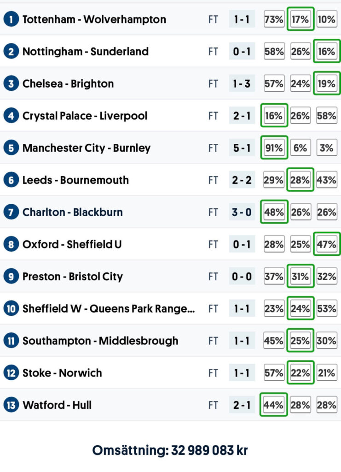Click the number 8 match badge
The image size is (341, 472).
[11, 244]
